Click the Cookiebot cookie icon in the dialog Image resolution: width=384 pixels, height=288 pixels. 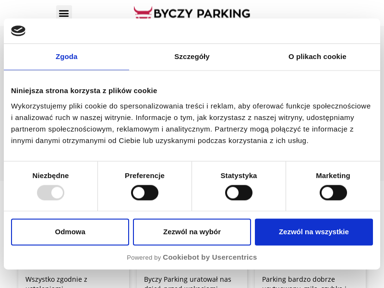click(18, 30)
